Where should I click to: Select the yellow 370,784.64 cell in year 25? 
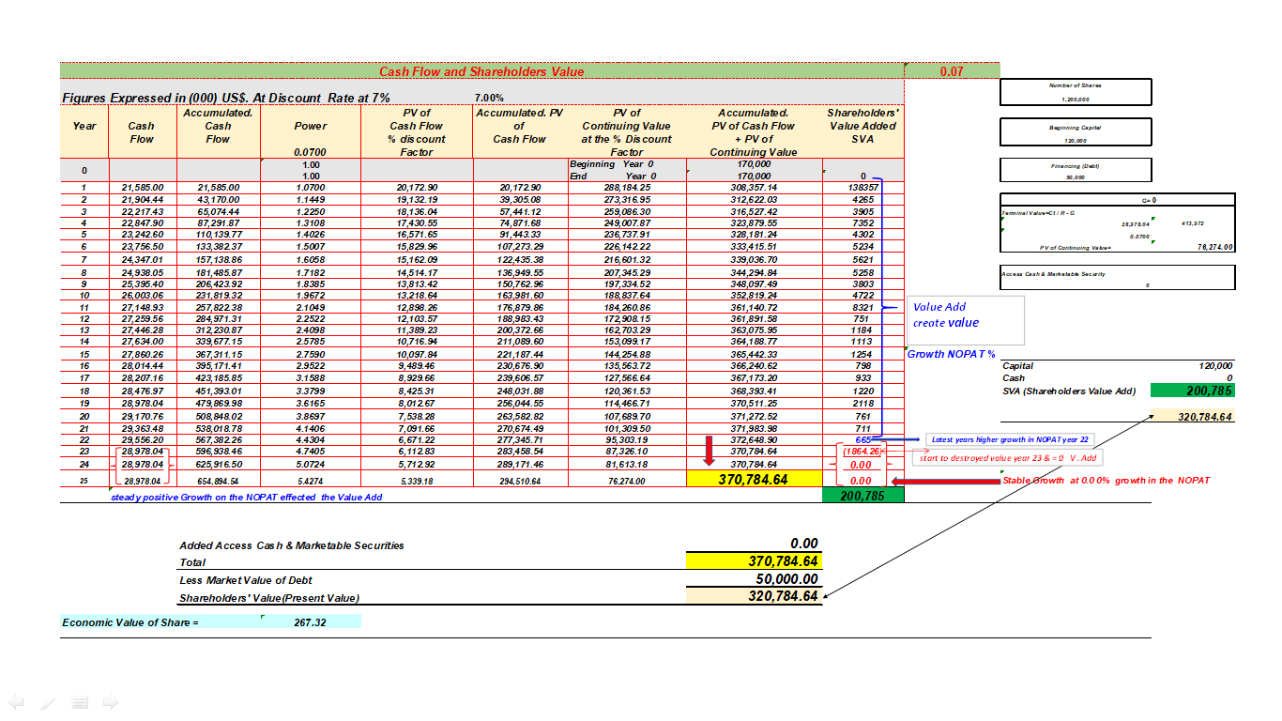753,480
